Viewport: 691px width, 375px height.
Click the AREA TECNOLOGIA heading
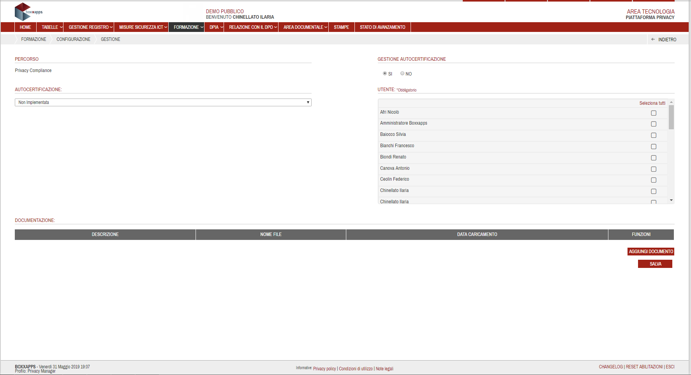coord(650,12)
